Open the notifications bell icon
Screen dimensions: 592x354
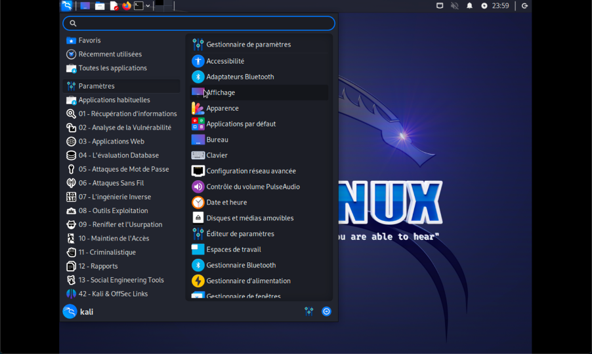click(x=469, y=6)
